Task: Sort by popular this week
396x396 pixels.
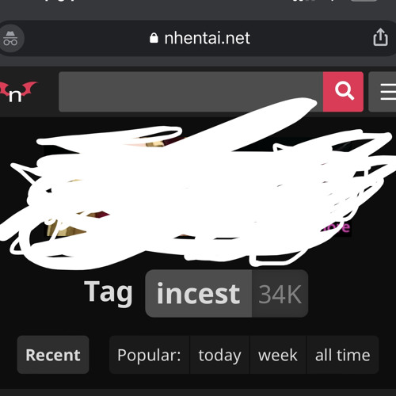Action: click(278, 355)
